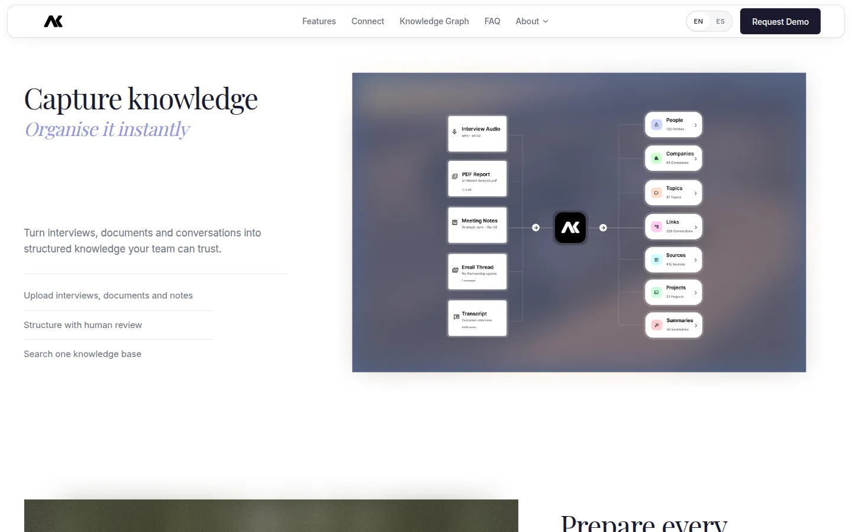
Task: Click 'PDF Report' card title text
Action: coord(476,174)
